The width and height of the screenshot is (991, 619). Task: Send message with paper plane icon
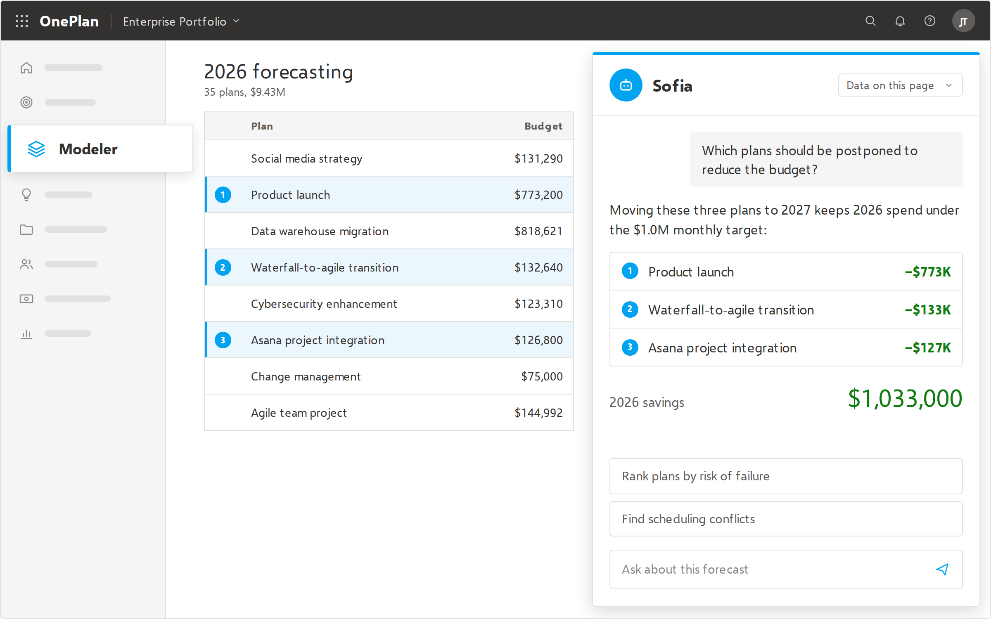(x=942, y=569)
